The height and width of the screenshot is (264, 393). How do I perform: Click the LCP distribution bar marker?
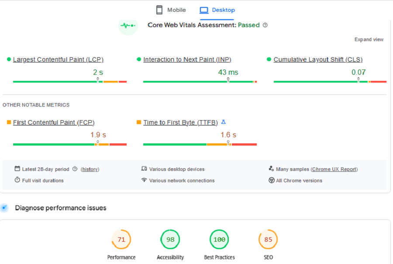pos(98,80)
